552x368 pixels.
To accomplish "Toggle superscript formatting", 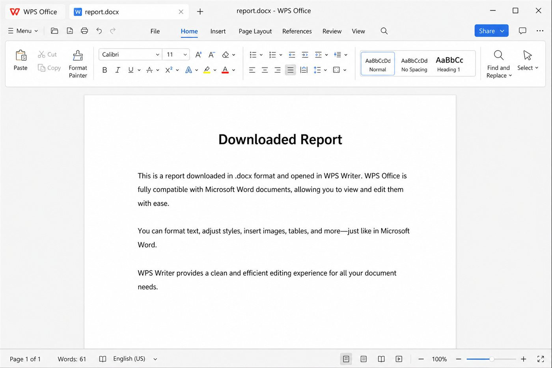I will pyautogui.click(x=169, y=70).
